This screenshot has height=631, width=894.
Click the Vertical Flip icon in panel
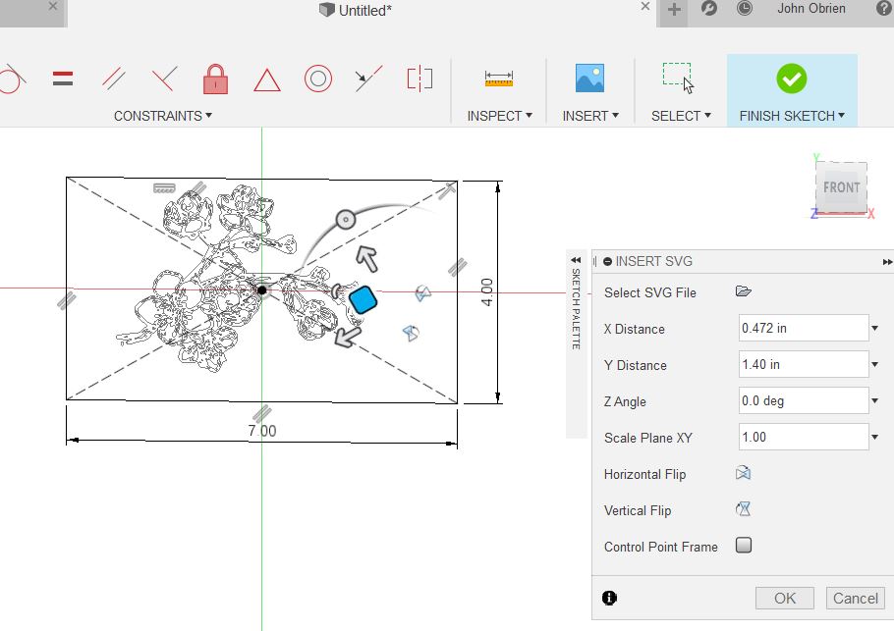pyautogui.click(x=743, y=509)
